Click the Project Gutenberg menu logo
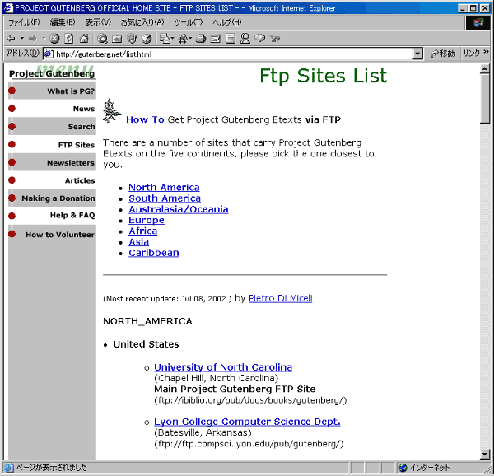This screenshot has width=494, height=476. coord(52,72)
